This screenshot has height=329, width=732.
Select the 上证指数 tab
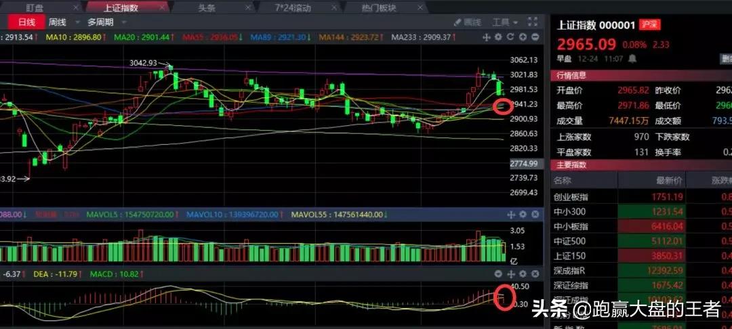[119, 7]
